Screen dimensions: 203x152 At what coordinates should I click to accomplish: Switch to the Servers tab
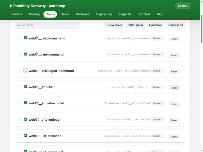pyautogui.click(x=17, y=14)
